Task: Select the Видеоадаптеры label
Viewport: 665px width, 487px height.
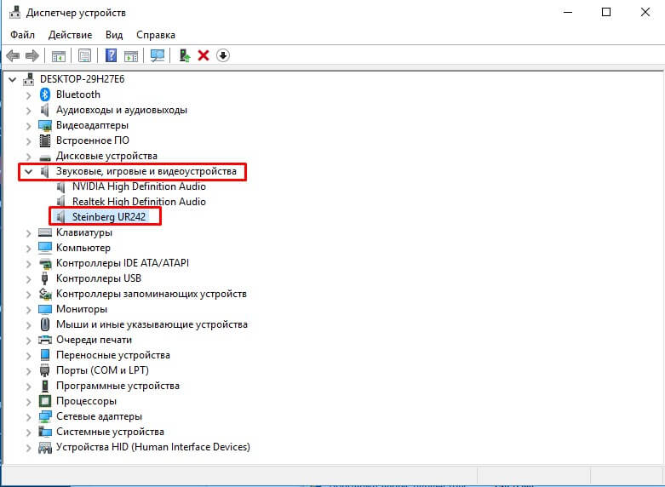Action: click(x=92, y=125)
